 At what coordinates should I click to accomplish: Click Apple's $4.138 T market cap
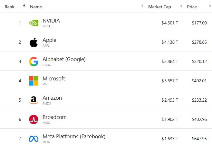point(170,42)
